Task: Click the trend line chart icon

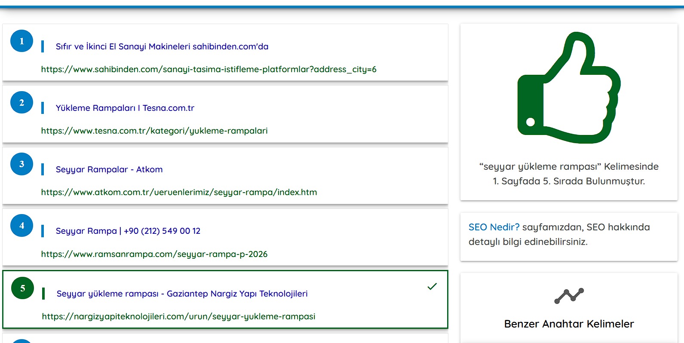Action: coord(569,296)
